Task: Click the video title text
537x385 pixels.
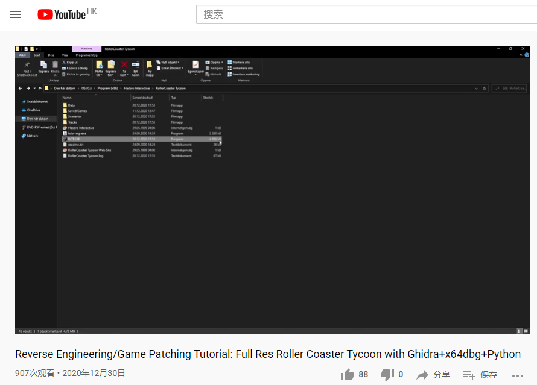Action: tap(268, 354)
